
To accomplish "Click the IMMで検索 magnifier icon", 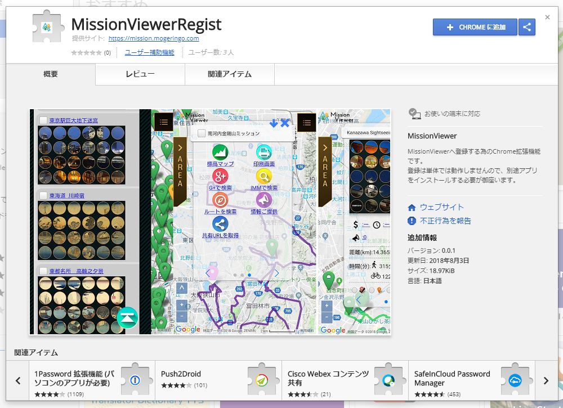I will 264,176.
